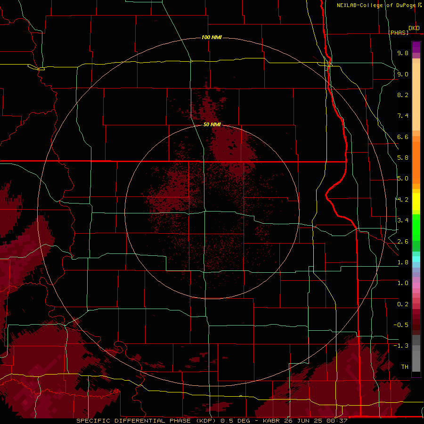Pick the bright green color bar segment
This screenshot has width=424, height=424.
(x=416, y=227)
